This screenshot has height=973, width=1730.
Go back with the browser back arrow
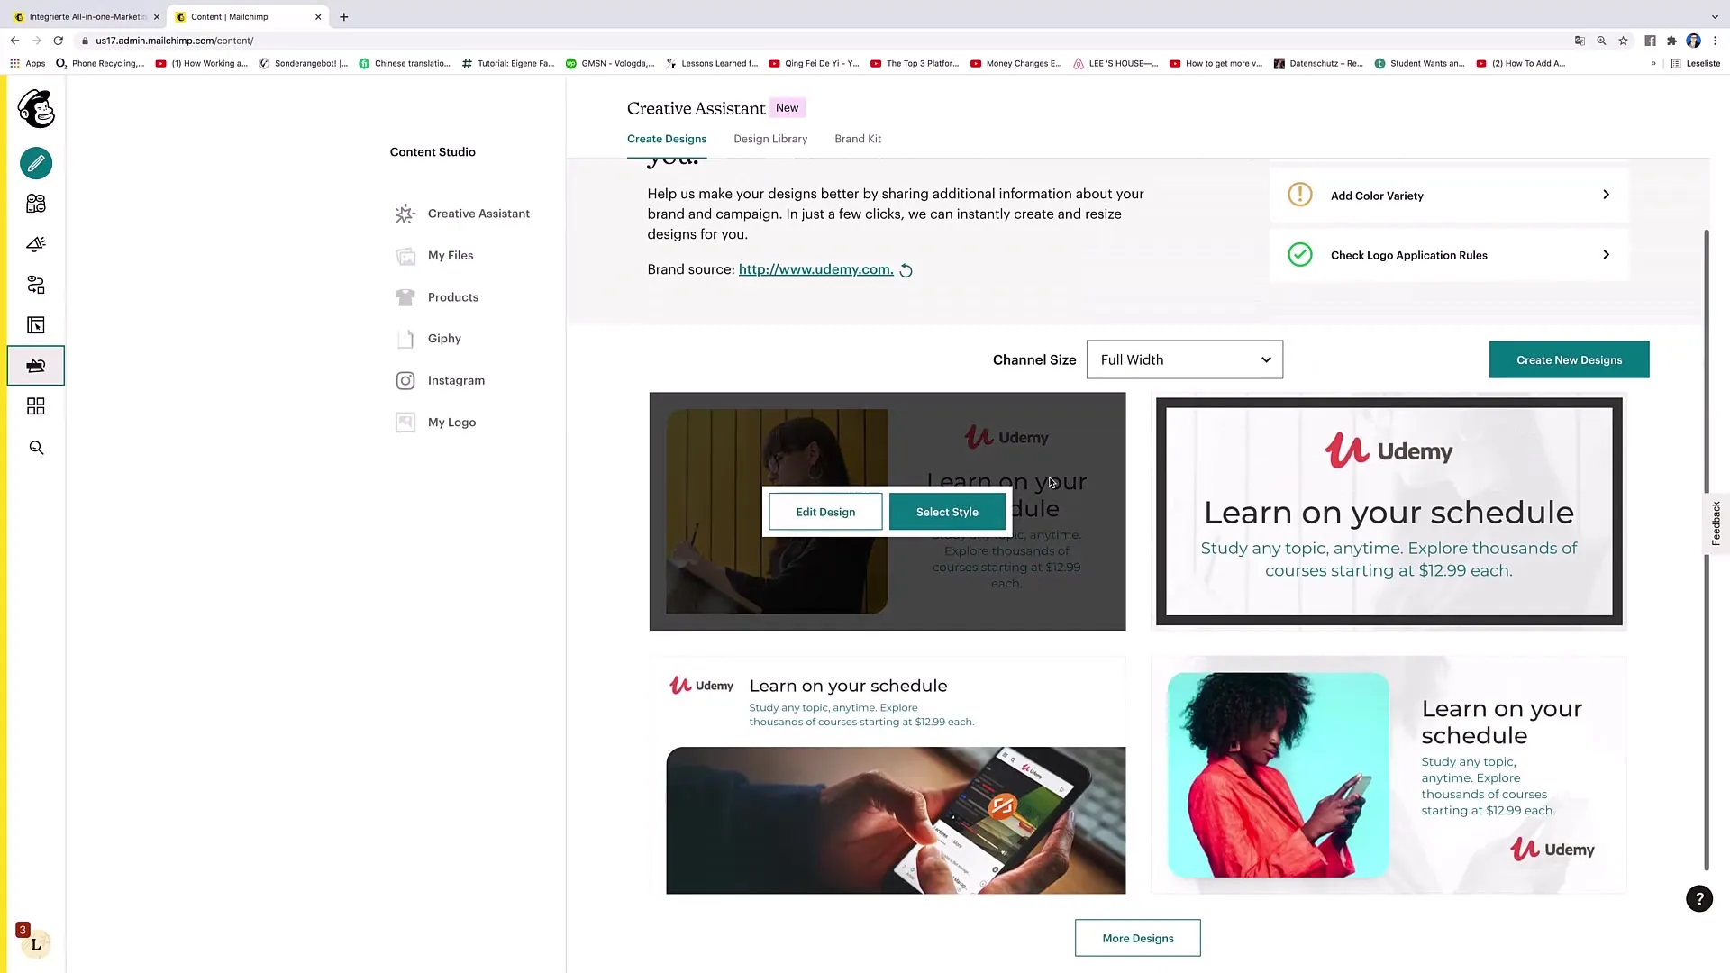point(14,41)
